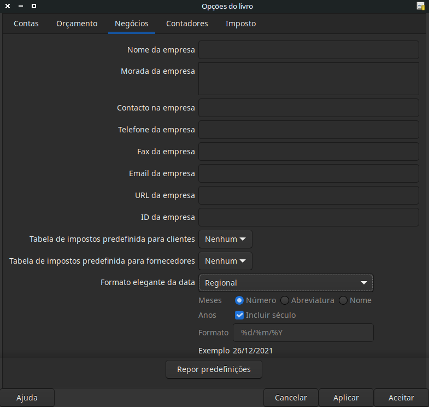Switch to the Imposto tab

(x=240, y=24)
